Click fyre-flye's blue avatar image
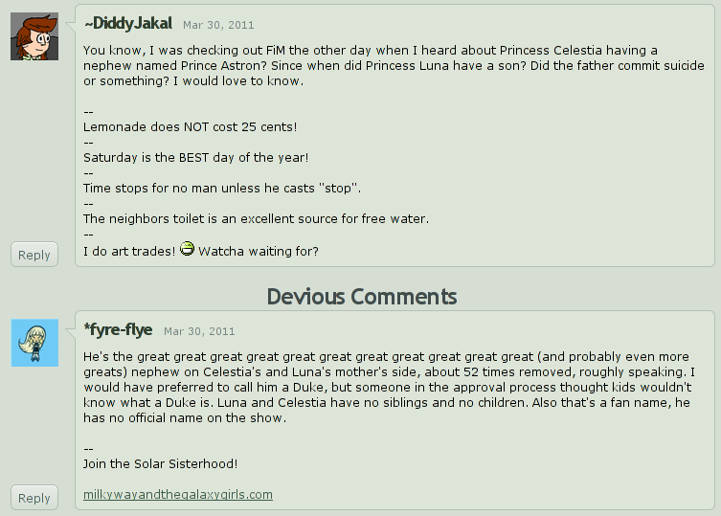The width and height of the screenshot is (721, 516). click(34, 343)
